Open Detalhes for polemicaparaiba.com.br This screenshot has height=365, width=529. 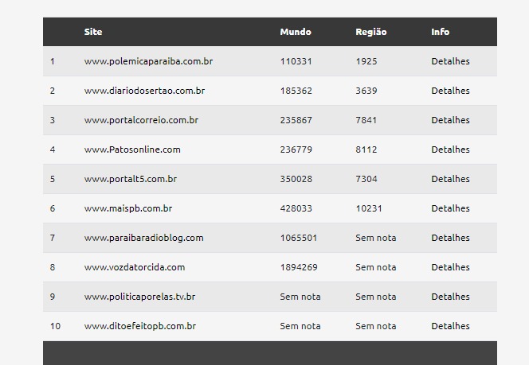450,61
